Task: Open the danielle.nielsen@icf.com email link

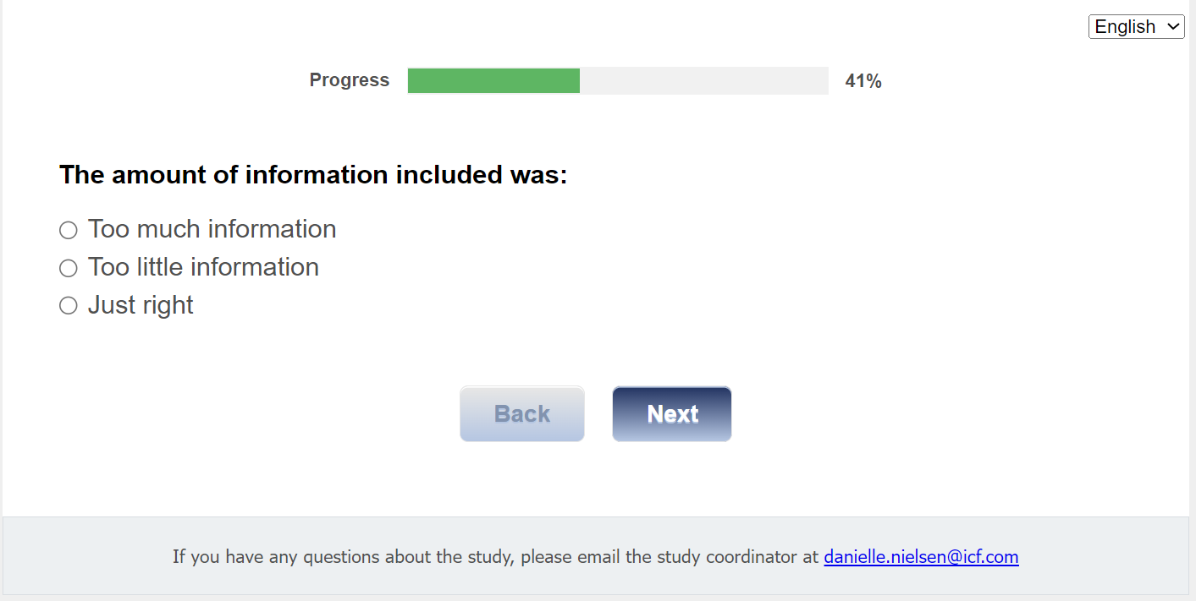Action: pos(921,557)
